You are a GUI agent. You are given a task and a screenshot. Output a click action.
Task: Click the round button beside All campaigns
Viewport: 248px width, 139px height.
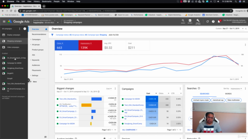click(x=25, y=29)
